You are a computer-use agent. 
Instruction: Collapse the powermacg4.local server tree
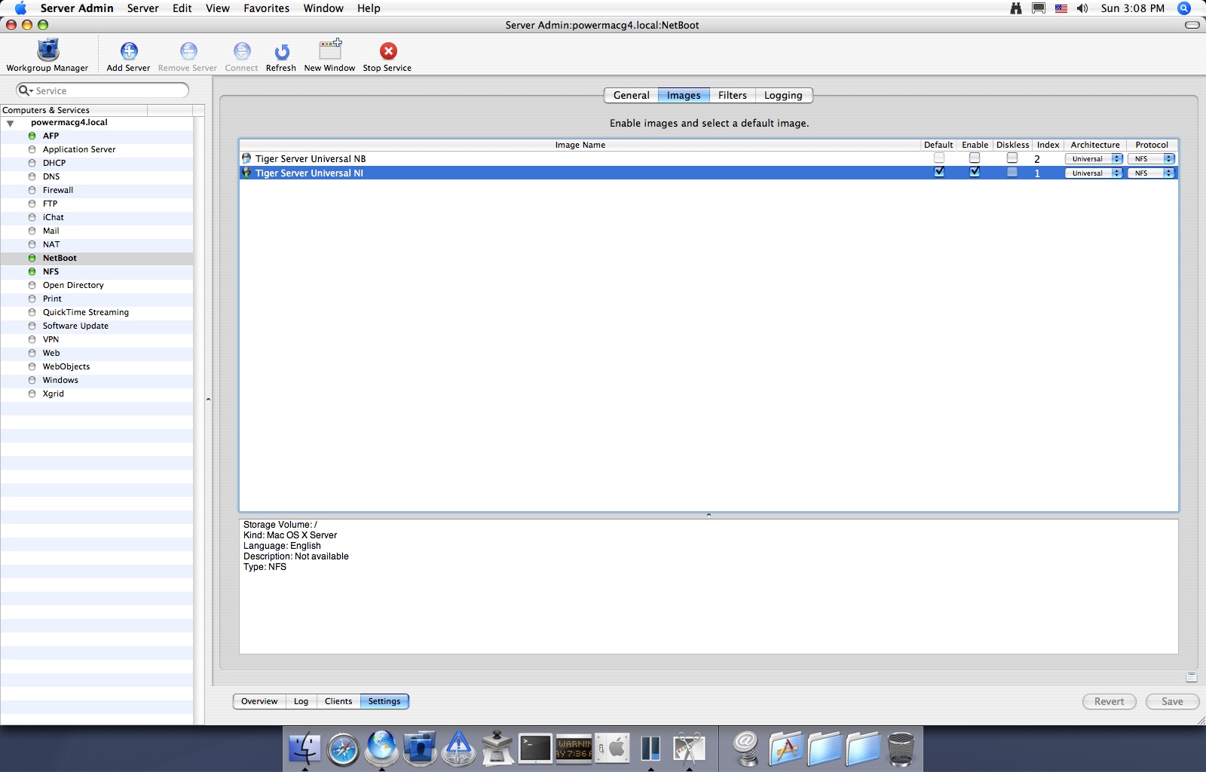(x=11, y=123)
